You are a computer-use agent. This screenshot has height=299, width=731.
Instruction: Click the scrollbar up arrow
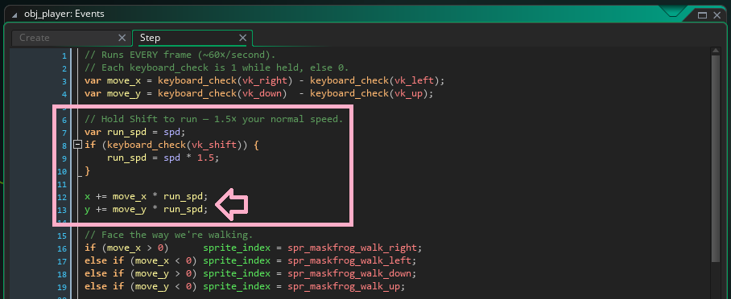pos(716,51)
